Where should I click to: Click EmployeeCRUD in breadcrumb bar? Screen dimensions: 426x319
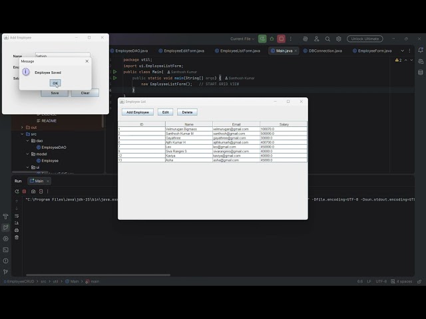21,281
